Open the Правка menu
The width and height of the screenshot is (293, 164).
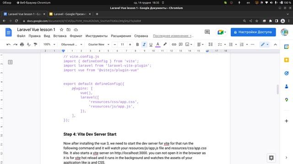pyautogui.click(x=34, y=36)
